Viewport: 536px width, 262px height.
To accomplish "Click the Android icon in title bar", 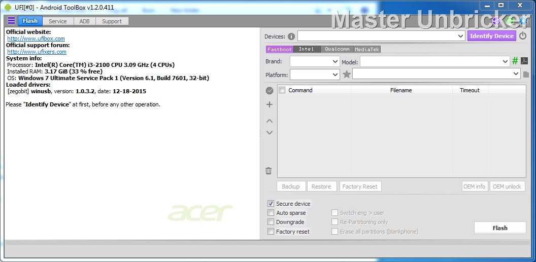I will 8,7.
